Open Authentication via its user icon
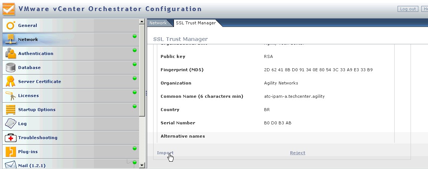Screen dimensions: 428x169 10,54
